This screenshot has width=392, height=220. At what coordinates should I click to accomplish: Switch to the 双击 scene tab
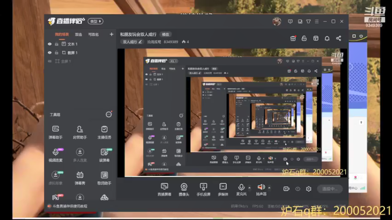pos(78,34)
